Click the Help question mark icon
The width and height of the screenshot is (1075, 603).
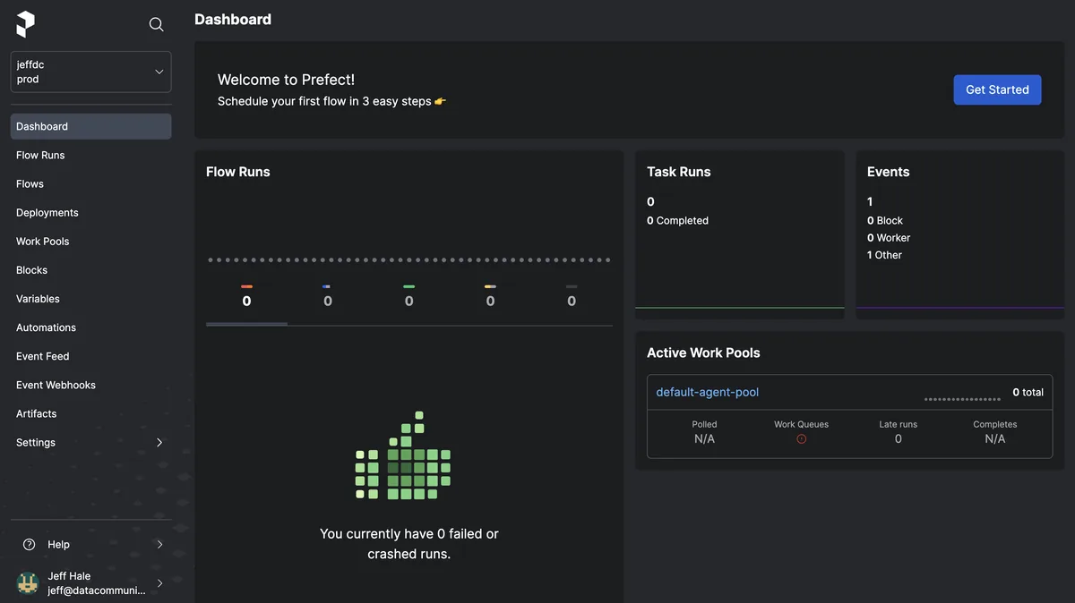(29, 544)
